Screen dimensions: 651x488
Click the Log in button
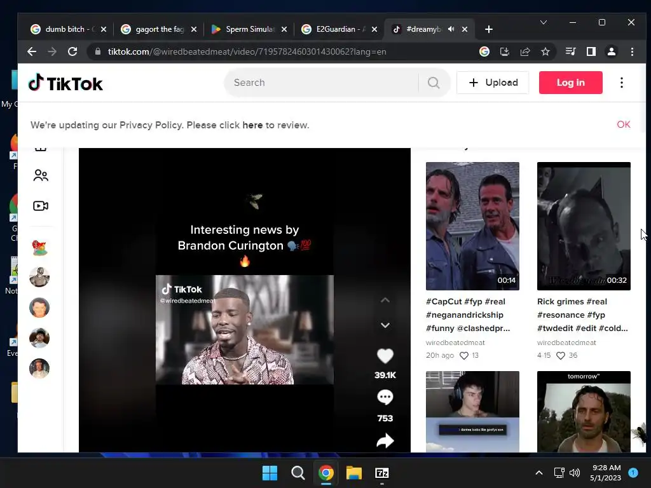pyautogui.click(x=570, y=83)
